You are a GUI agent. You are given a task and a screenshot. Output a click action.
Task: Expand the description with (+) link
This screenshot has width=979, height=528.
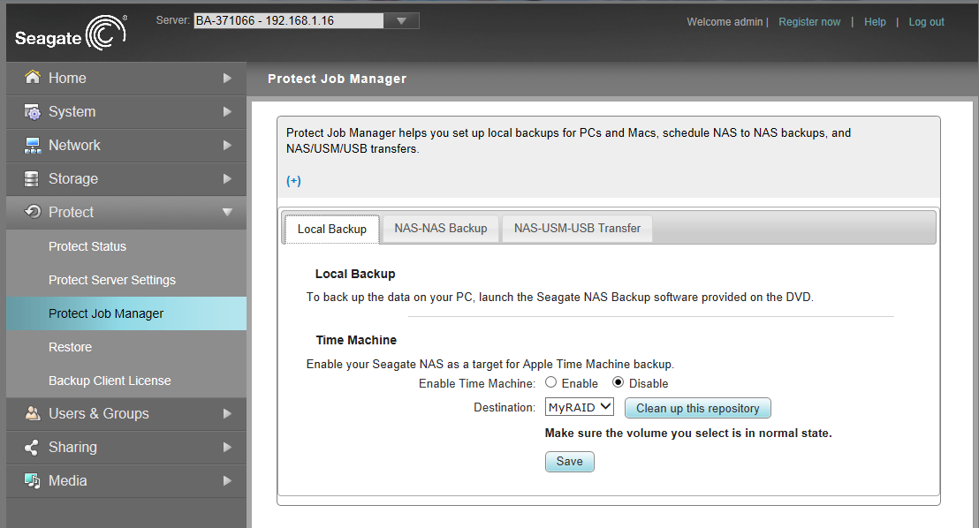(293, 181)
